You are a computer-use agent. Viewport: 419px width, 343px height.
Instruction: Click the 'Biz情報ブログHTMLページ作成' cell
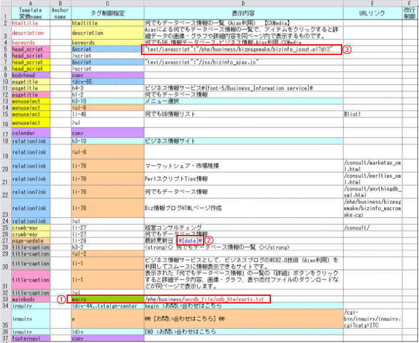coord(244,208)
